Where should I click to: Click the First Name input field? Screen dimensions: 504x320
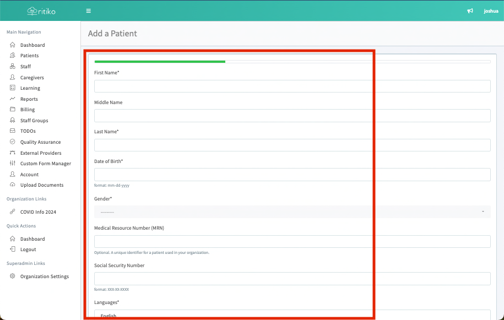(x=292, y=86)
